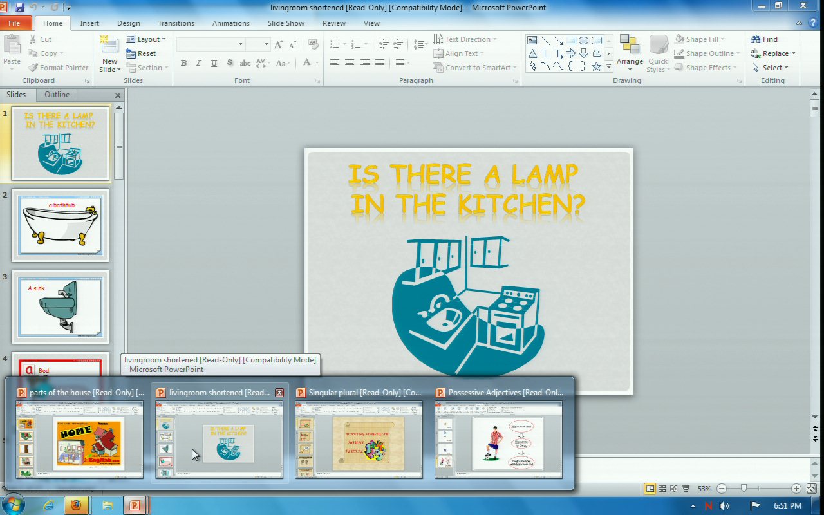Select the bathtub slide thumbnail
The width and height of the screenshot is (824, 515).
(61, 225)
